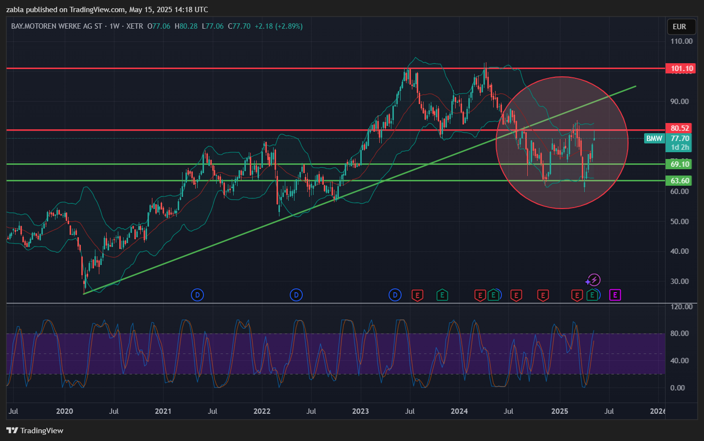Click the green earnings marker before 2024
Viewport: 704px width, 441px height.
tap(442, 295)
